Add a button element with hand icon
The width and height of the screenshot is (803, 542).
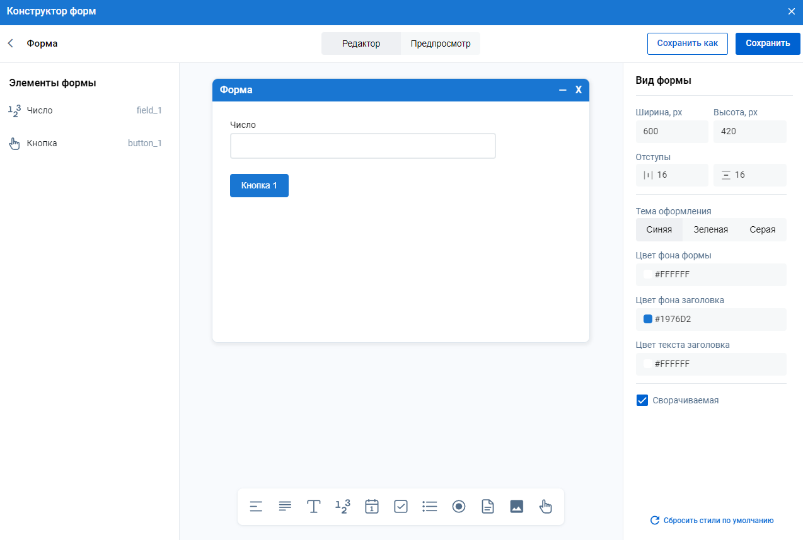(546, 507)
